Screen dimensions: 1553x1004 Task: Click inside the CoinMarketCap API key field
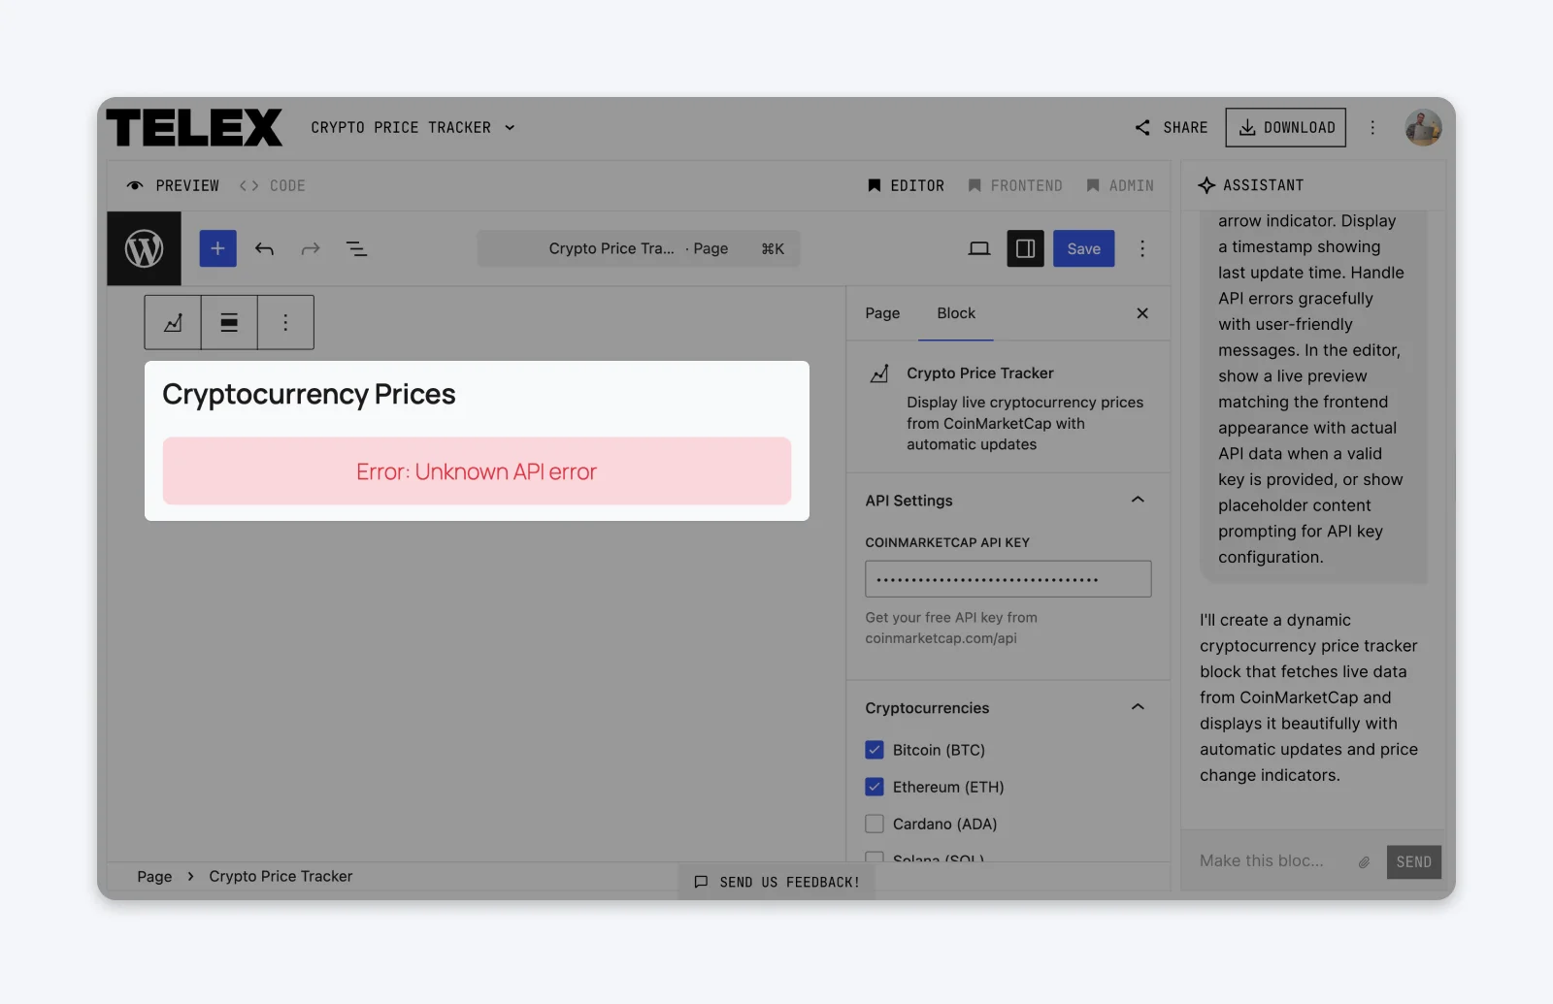point(1007,578)
